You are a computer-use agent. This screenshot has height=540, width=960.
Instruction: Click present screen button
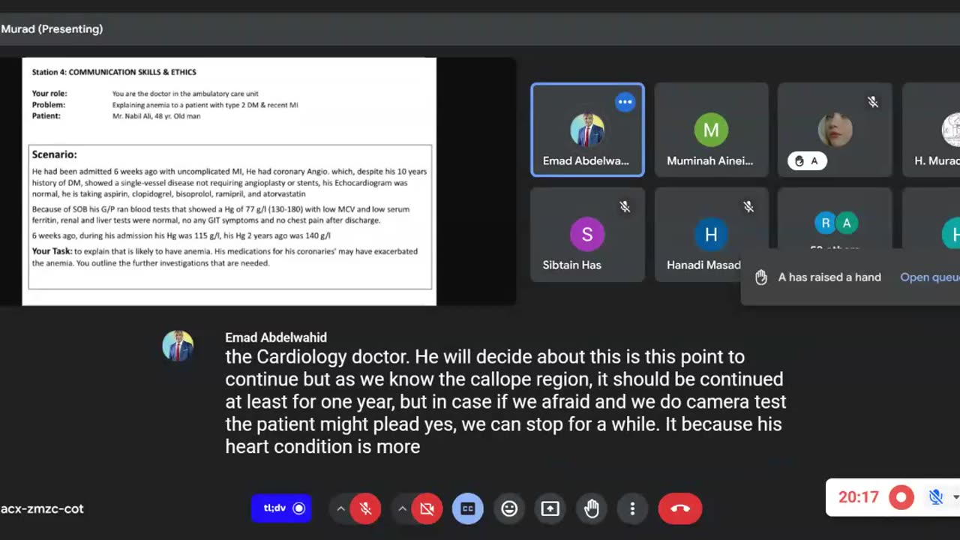(550, 508)
